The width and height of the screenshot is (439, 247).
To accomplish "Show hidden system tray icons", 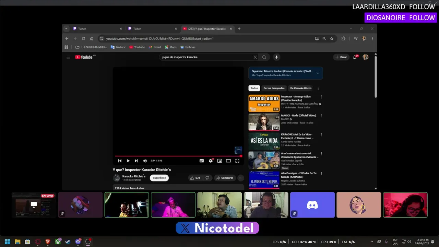I will coord(371,242).
